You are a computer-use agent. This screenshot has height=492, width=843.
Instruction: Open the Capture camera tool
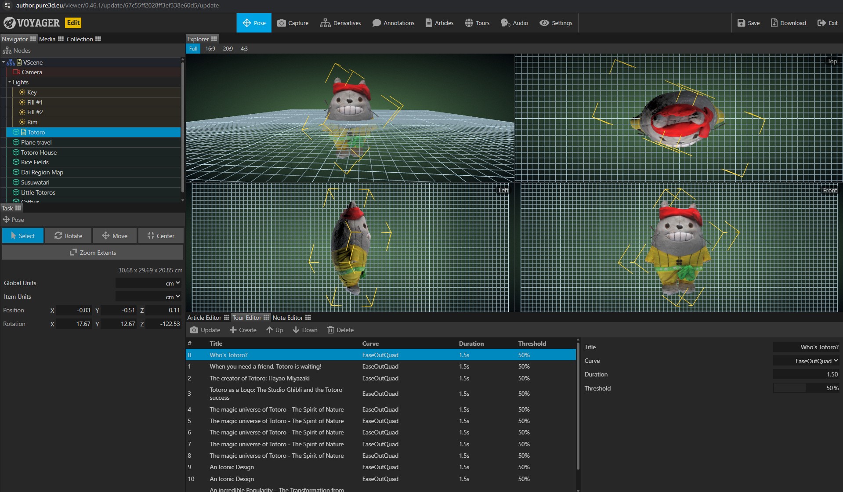[x=293, y=23]
